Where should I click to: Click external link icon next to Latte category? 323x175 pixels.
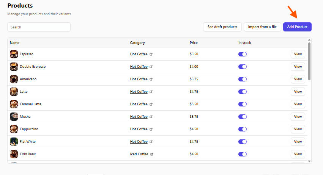click(x=151, y=92)
